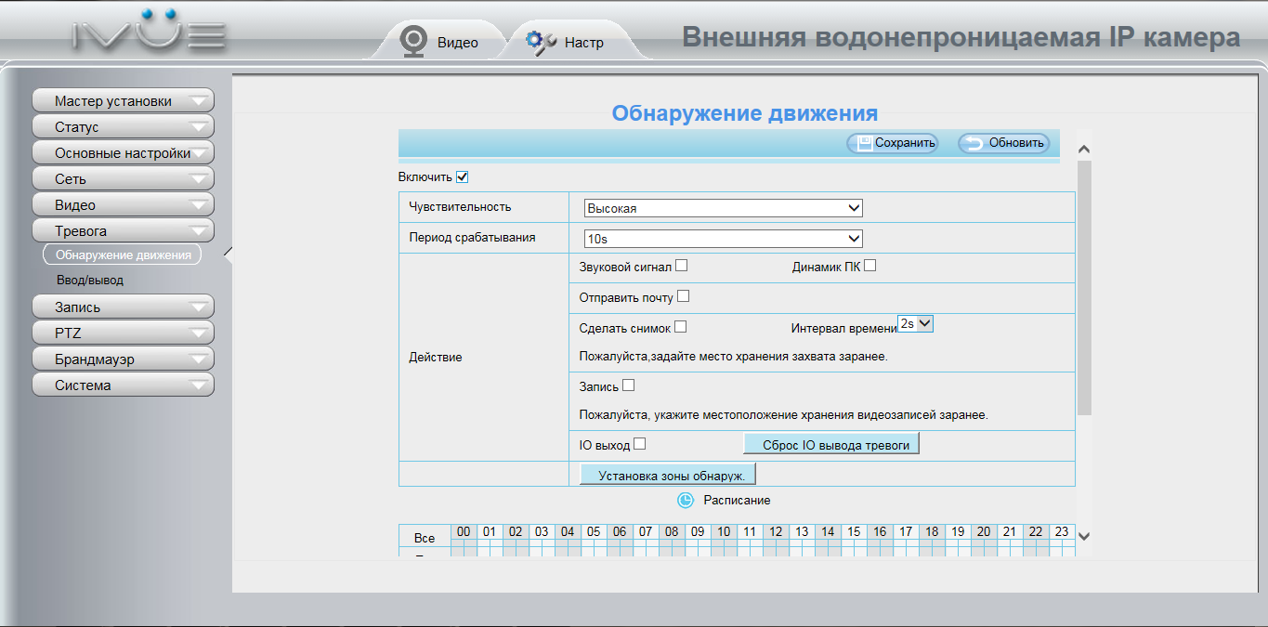Image resolution: width=1268 pixels, height=627 pixels.
Task: Click the Обнаружение движения page title
Action: tap(744, 113)
